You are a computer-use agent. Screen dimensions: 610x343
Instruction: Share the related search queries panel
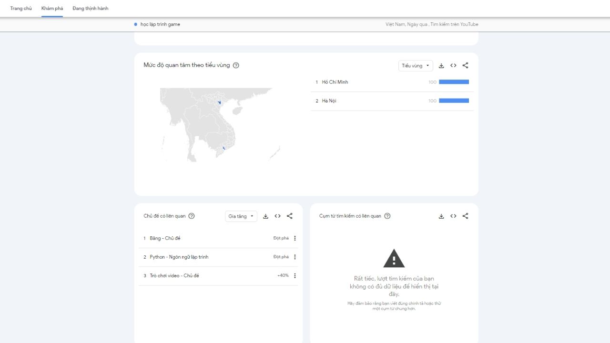coord(465,216)
